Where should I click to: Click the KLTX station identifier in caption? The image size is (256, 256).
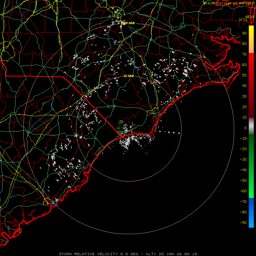click(151, 254)
